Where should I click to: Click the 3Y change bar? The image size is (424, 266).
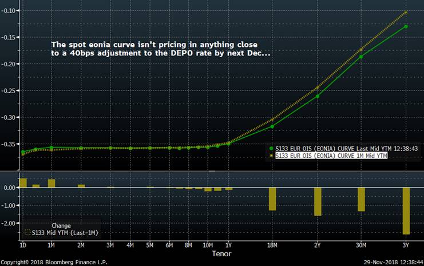406,211
